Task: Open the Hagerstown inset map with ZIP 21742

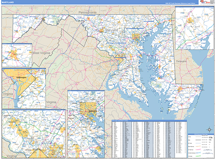Action: coord(17,55)
